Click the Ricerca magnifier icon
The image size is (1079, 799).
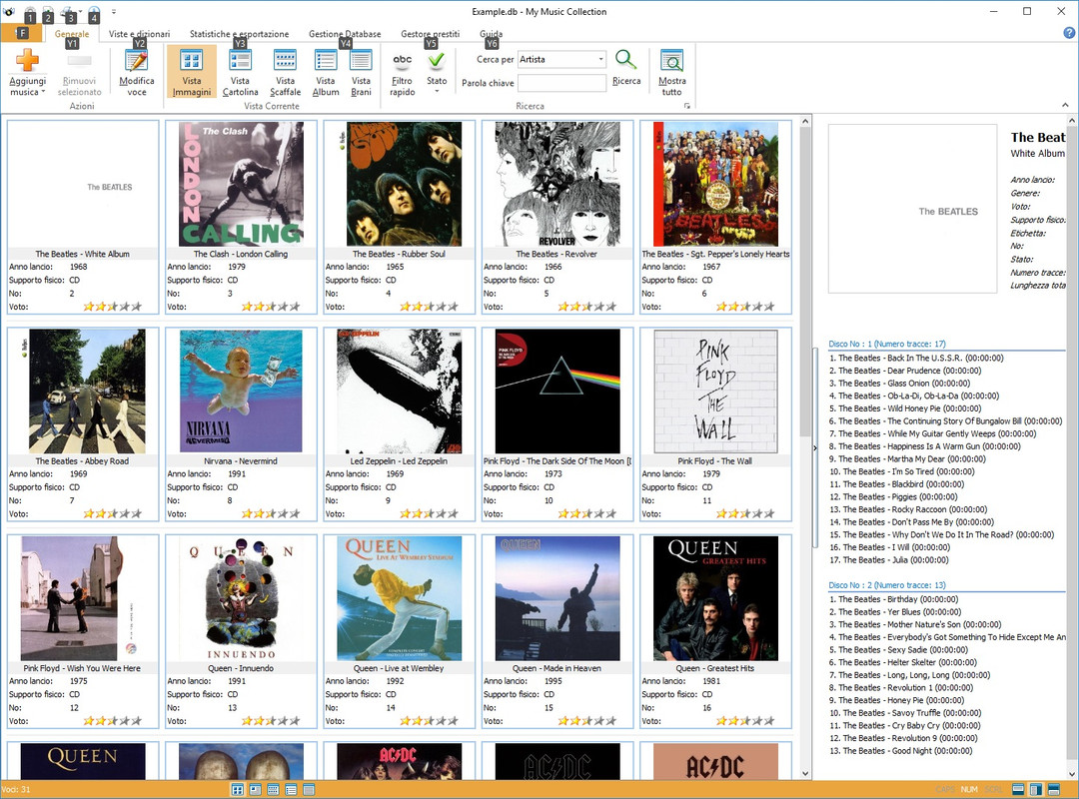pyautogui.click(x=625, y=60)
